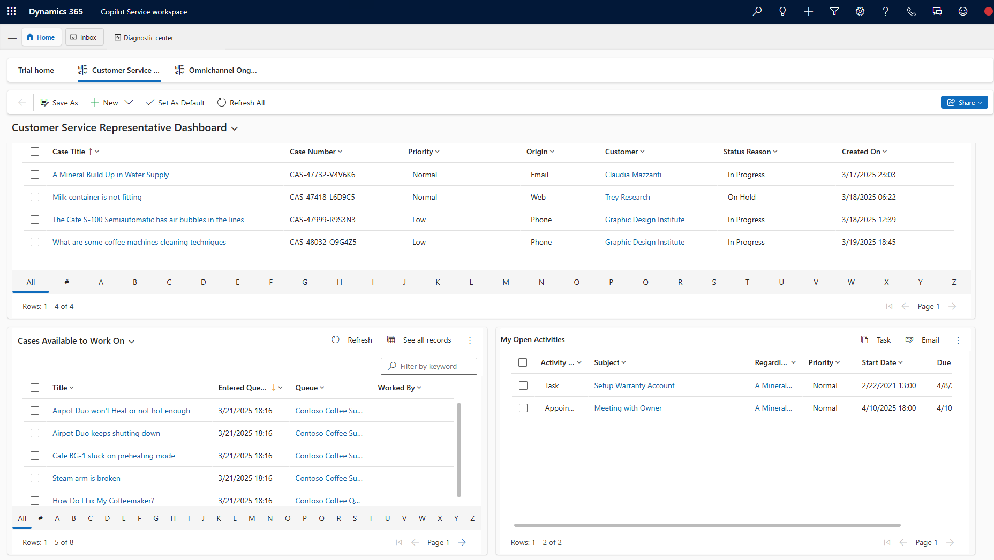Click the phone dialer icon
The height and width of the screenshot is (560, 994).
point(911,11)
